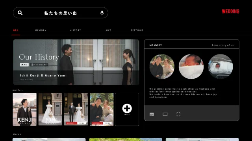This screenshot has height=141, width=252.
Task: Click the search magnifier icon
Action: coord(20,13)
